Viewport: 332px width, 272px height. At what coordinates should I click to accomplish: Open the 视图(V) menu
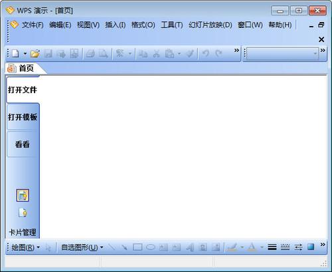tap(88, 25)
